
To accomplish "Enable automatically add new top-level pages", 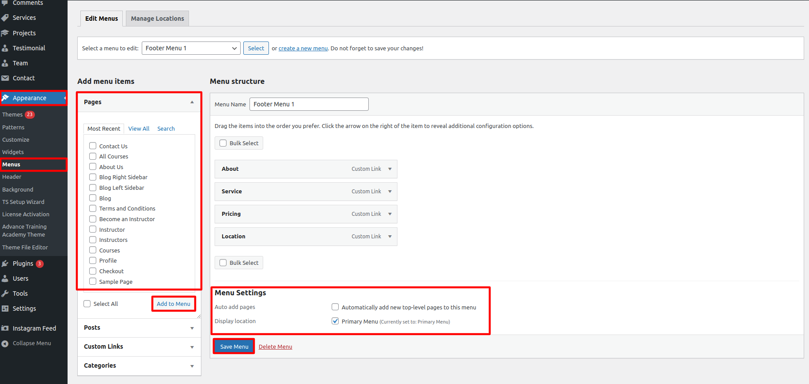I will point(335,307).
